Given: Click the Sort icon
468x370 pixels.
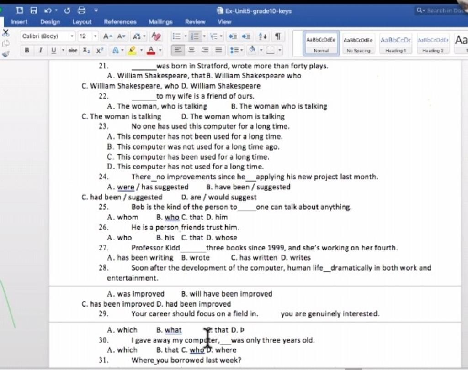Looking at the screenshot, I should [x=263, y=36].
